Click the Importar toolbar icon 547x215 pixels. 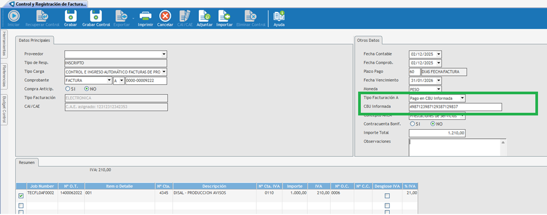click(224, 16)
